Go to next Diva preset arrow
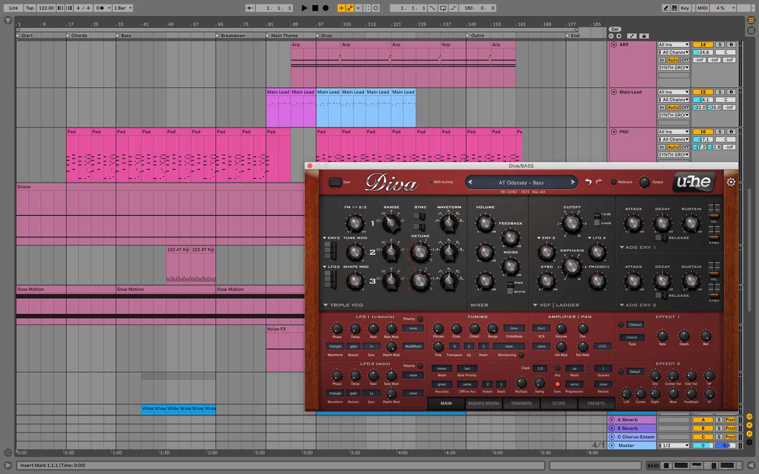The height and width of the screenshot is (474, 759). coord(573,182)
